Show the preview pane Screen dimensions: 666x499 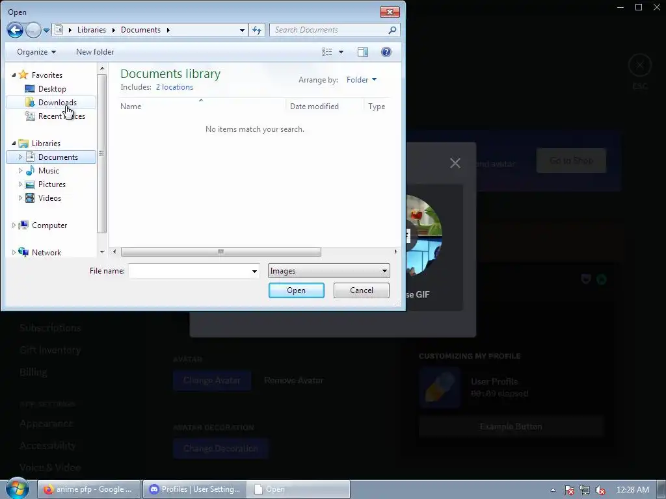(x=363, y=52)
